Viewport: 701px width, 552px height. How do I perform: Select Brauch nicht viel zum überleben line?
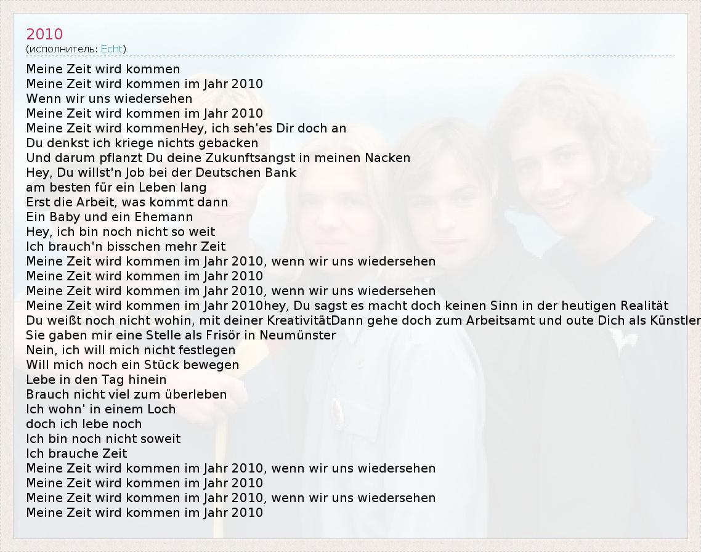click(x=126, y=394)
